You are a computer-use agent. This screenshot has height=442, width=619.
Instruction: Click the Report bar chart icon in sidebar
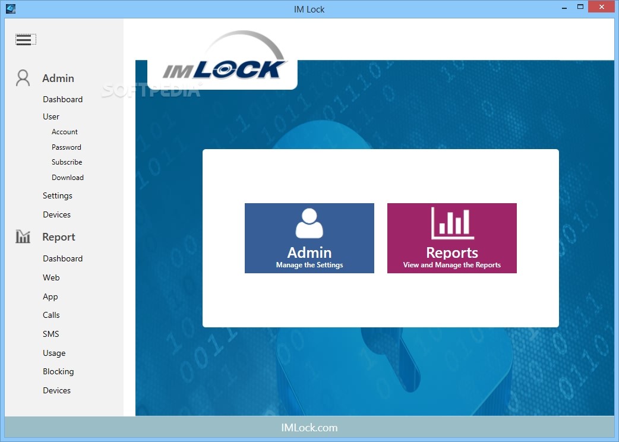tap(23, 236)
